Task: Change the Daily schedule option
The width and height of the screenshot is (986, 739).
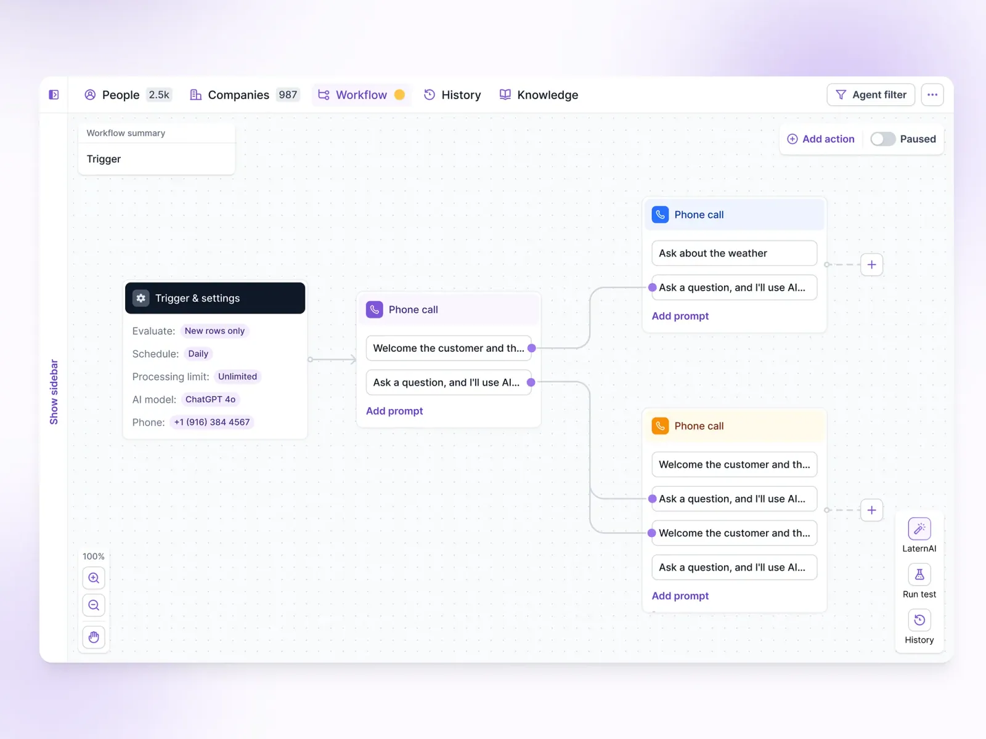Action: 198,354
